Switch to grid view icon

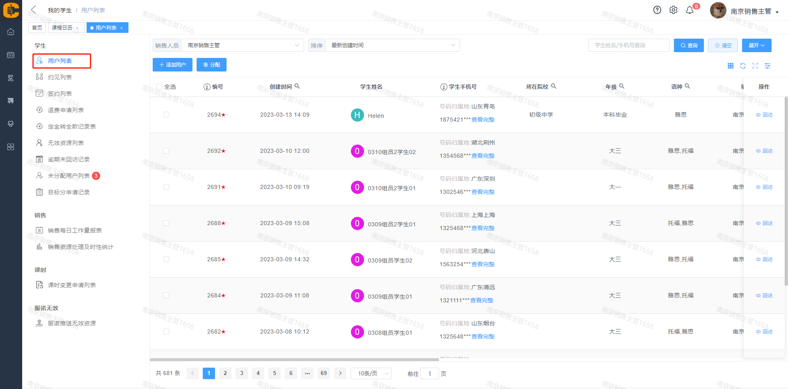[x=731, y=66]
